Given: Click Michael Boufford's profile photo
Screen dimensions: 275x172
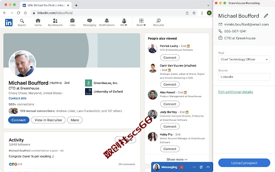Looking at the screenshot, I should pyautogui.click(x=22, y=64).
